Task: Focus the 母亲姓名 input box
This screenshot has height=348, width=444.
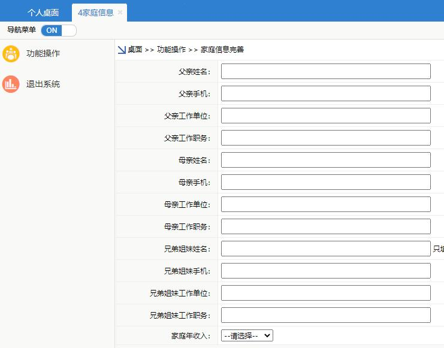Action: point(325,160)
